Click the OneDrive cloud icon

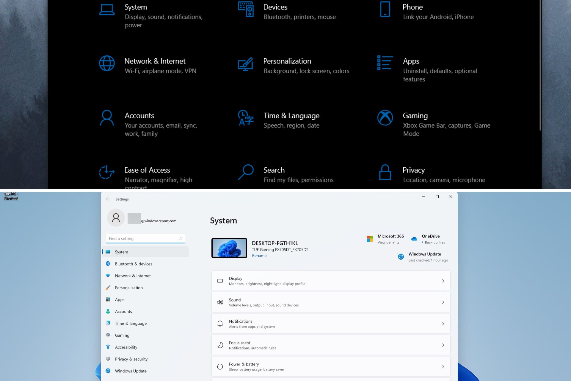click(x=414, y=239)
